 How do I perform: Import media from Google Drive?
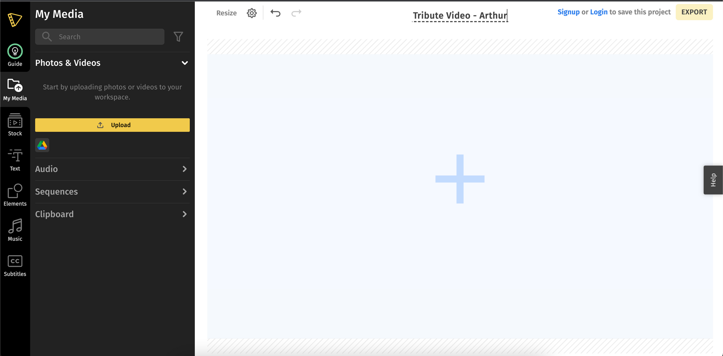pyautogui.click(x=42, y=145)
